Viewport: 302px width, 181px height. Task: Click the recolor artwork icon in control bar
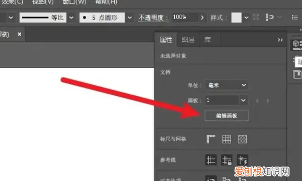(x=256, y=17)
